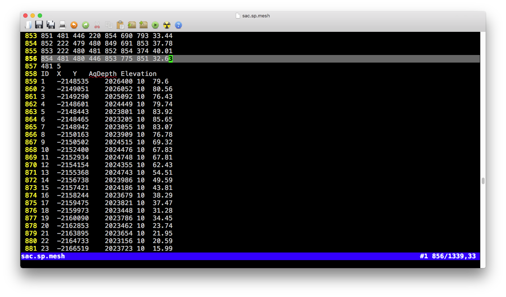Click the vertical scrollbar thumb
Viewport: 506px width, 297px height.
483,181
